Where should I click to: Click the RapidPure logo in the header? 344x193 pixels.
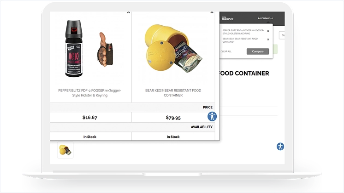click(x=227, y=18)
